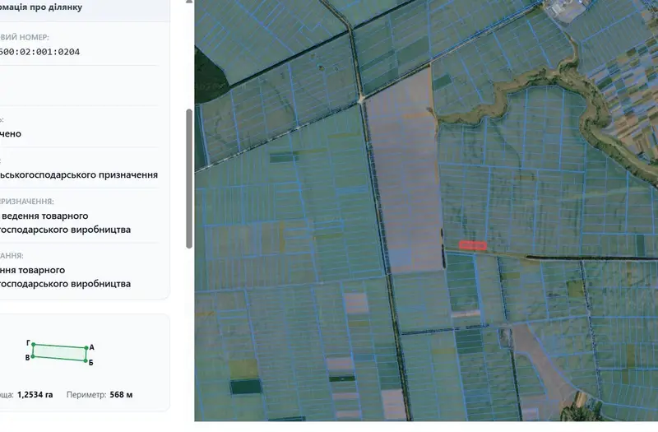Image resolution: width=658 pixels, height=432 pixels.
Task: Click the parcel area value 1,2534 га
Action: point(35,395)
